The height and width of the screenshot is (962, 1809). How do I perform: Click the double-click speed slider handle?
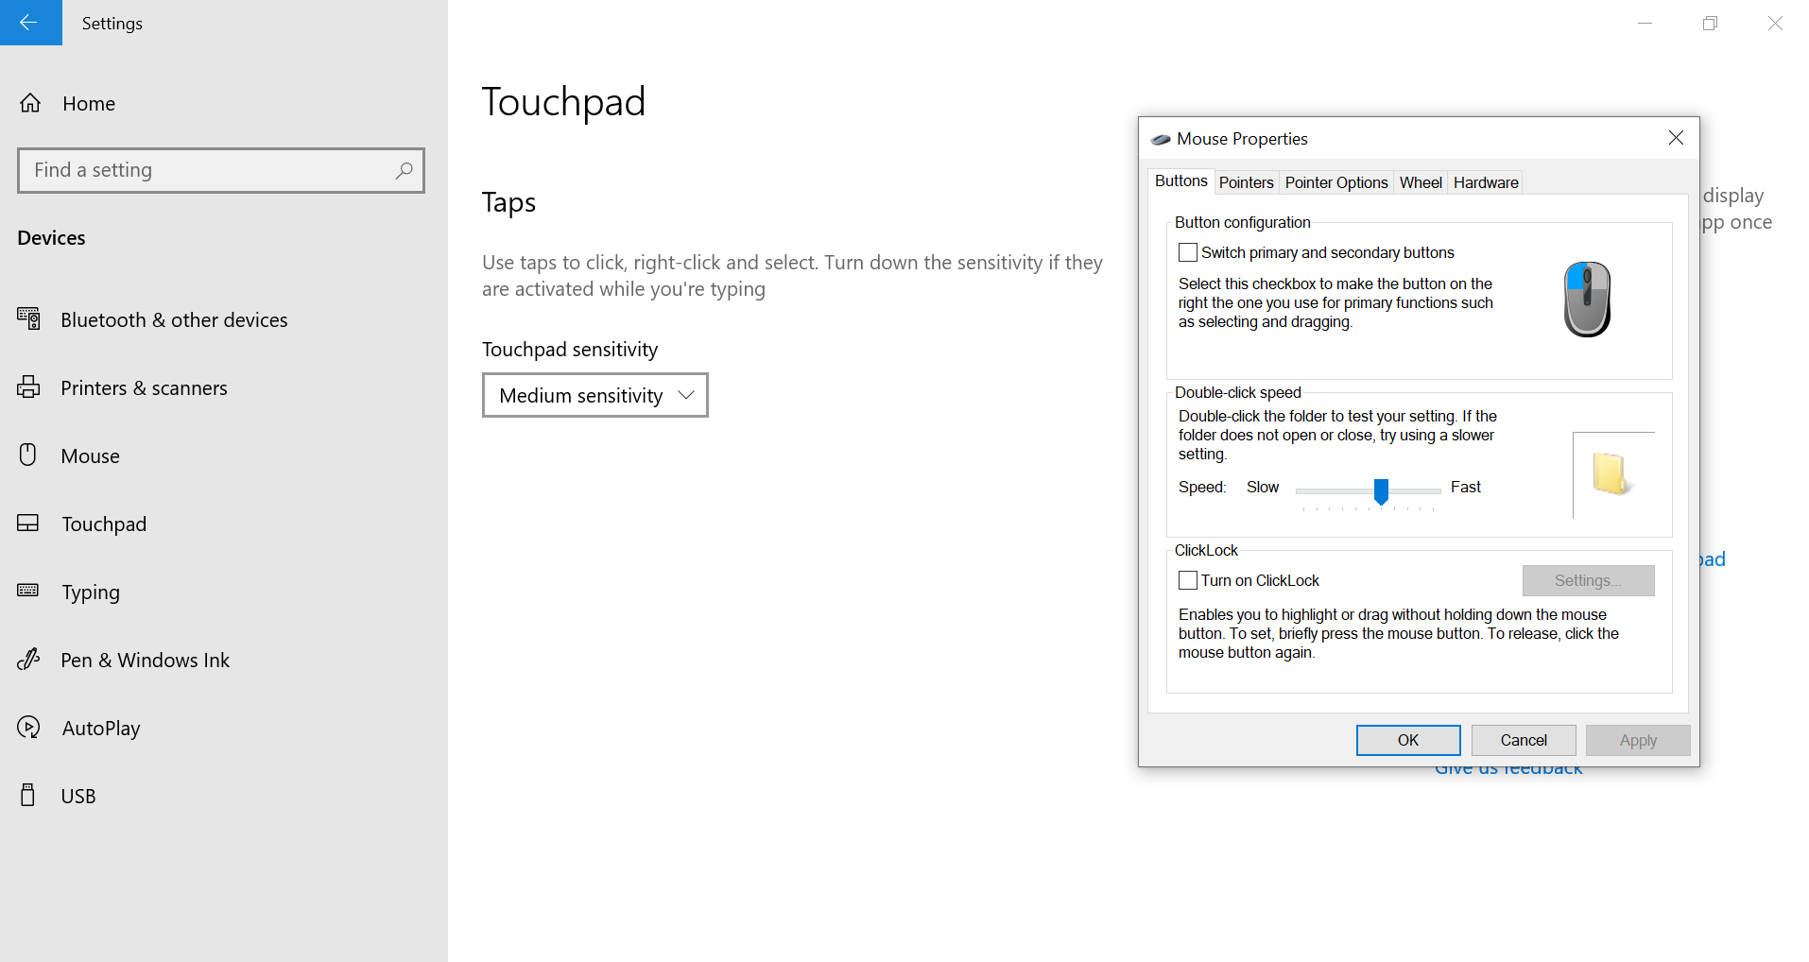[x=1381, y=490]
